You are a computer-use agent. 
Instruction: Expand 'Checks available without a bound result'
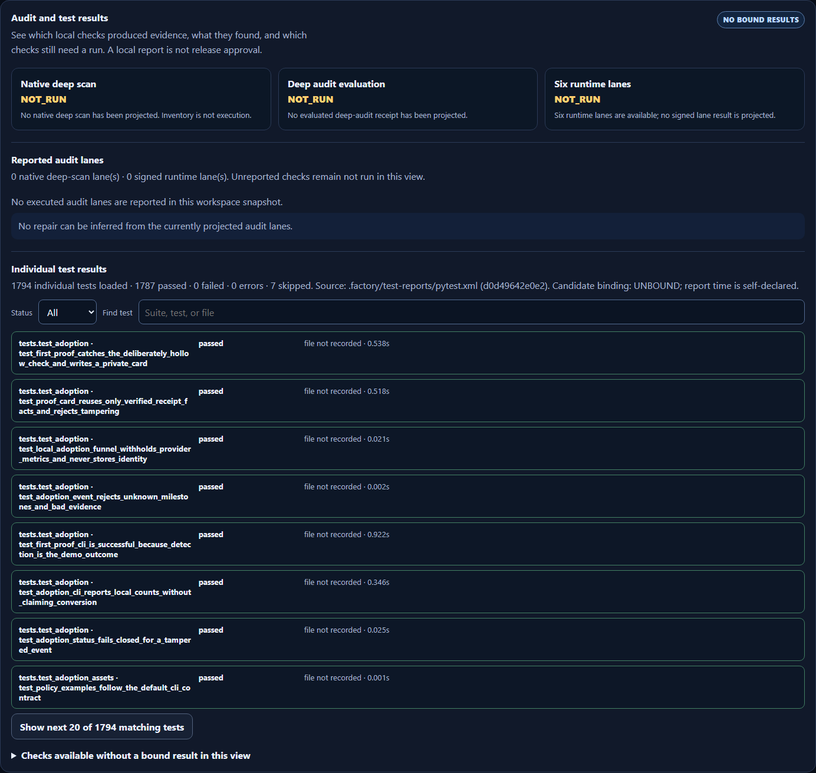coord(131,755)
